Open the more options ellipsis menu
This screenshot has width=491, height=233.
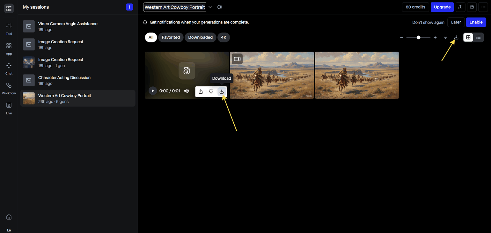483,7
